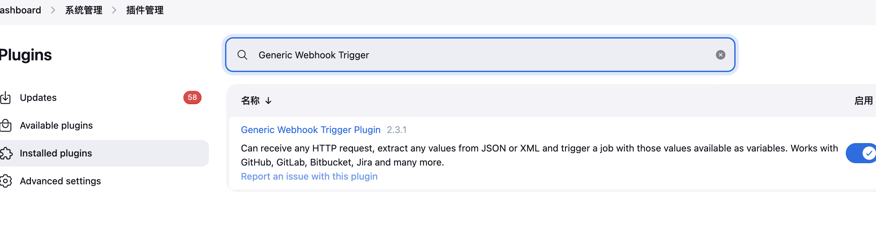Image resolution: width=876 pixels, height=252 pixels.
Task: Click Report an issue with this plugin
Action: pyautogui.click(x=309, y=176)
